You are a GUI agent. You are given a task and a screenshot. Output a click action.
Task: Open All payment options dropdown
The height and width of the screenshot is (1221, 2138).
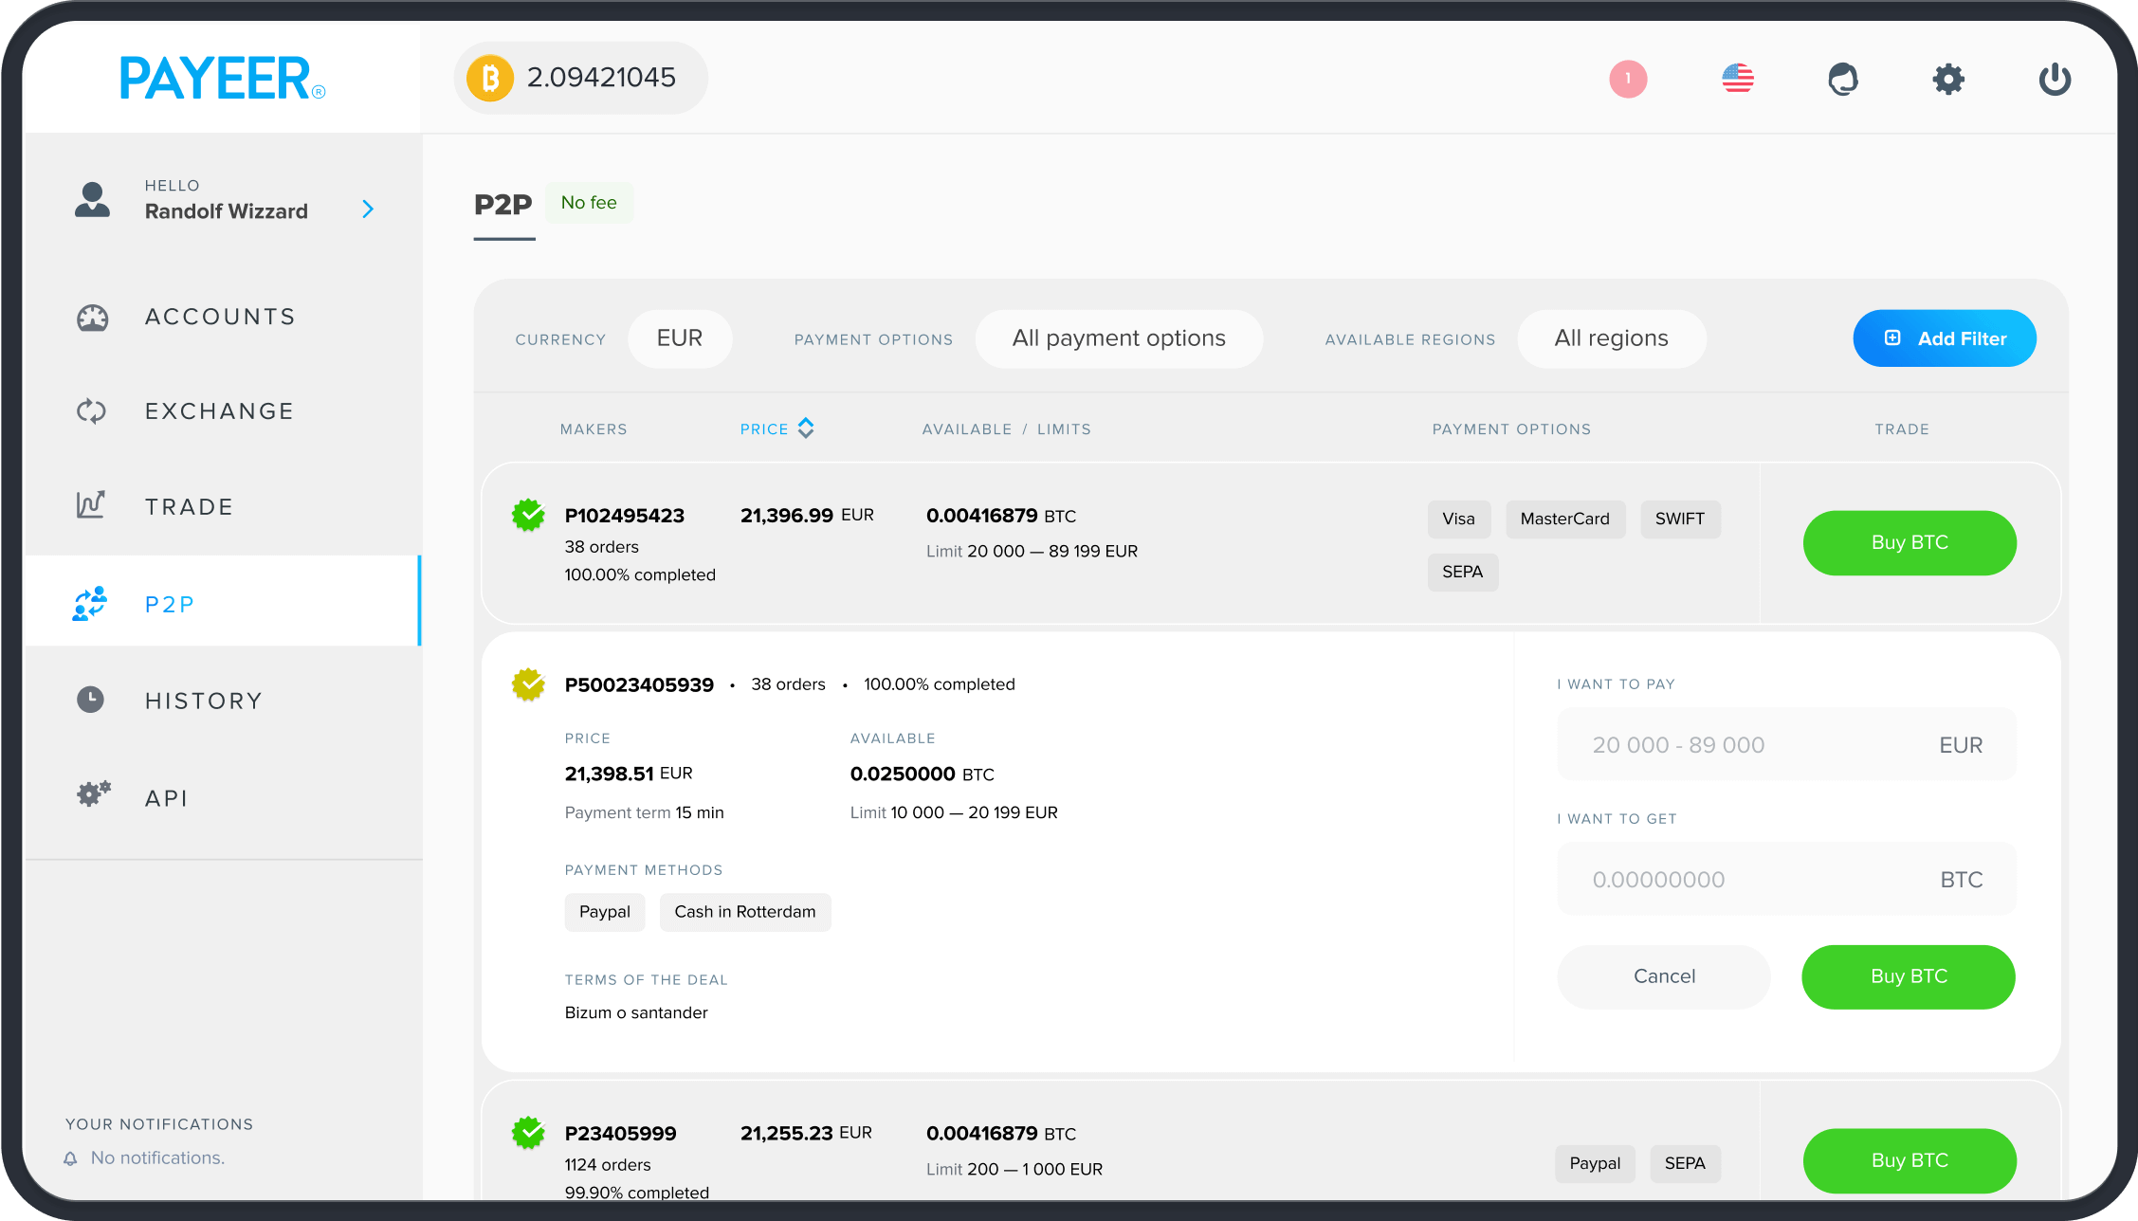[x=1118, y=338]
